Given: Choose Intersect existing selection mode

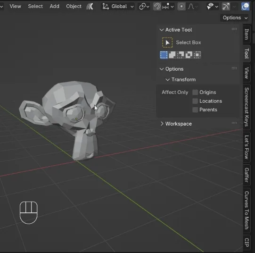Looking at the screenshot, I should click(x=197, y=55).
